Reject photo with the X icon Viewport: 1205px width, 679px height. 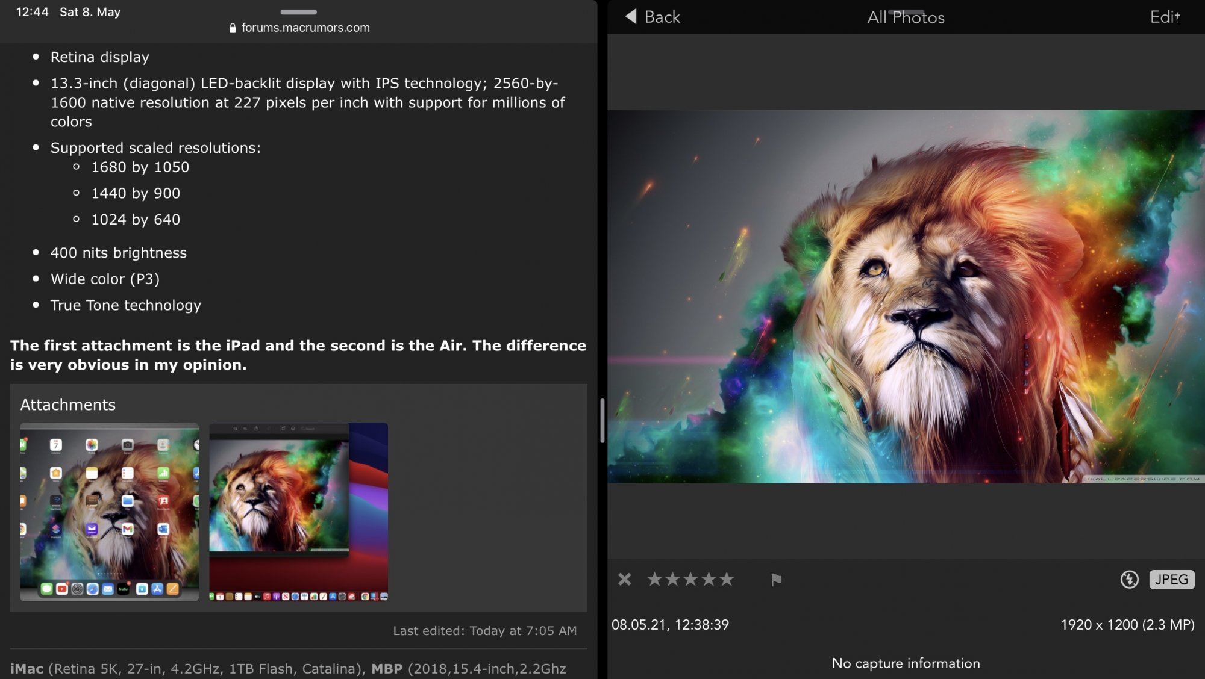(x=624, y=579)
